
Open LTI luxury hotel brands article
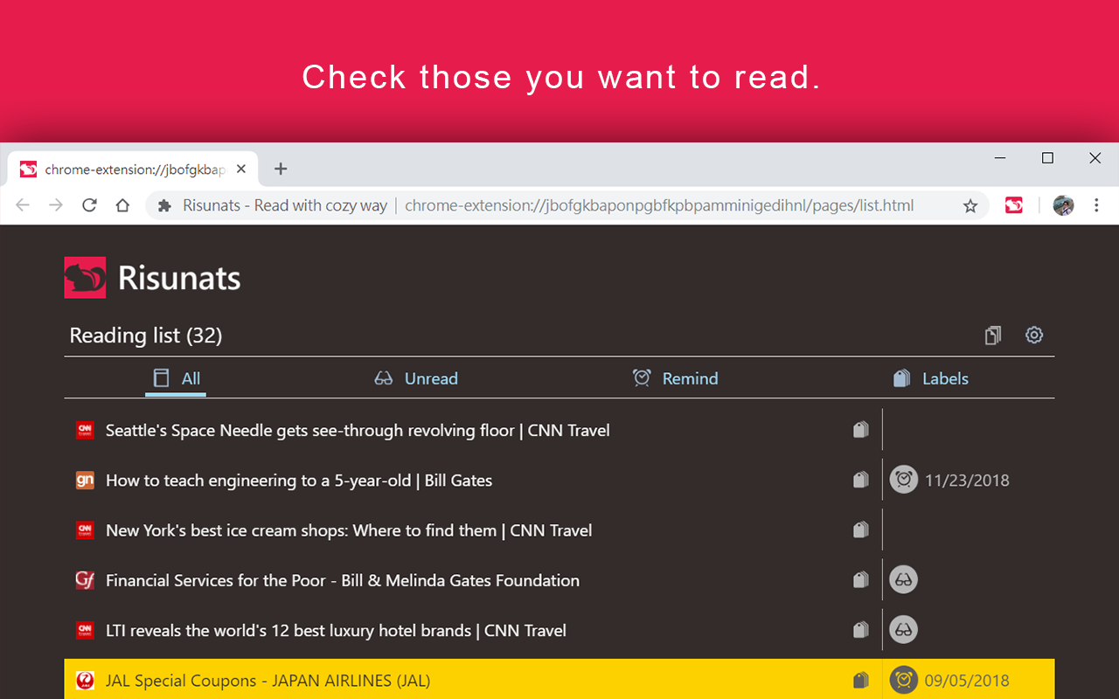[x=336, y=629]
